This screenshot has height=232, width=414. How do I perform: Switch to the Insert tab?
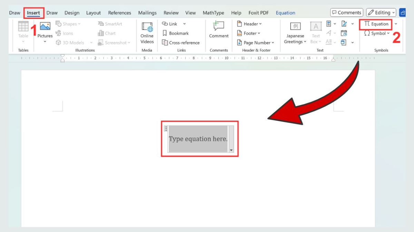coord(33,13)
